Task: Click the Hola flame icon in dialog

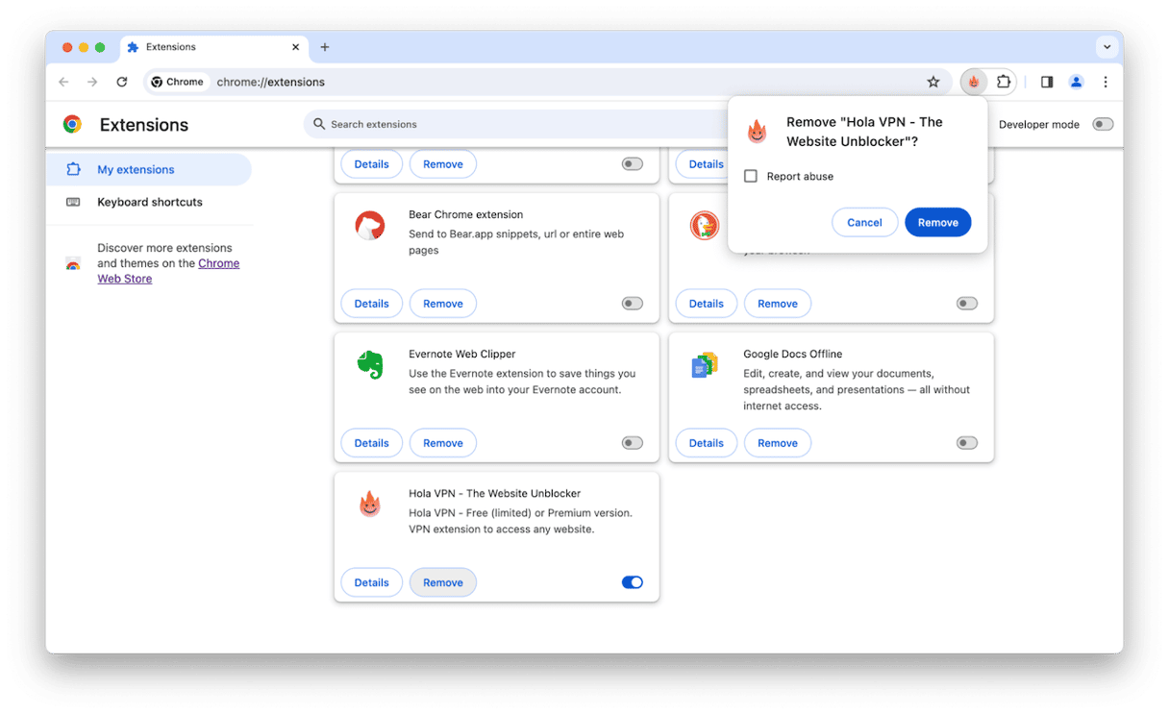Action: (x=758, y=132)
